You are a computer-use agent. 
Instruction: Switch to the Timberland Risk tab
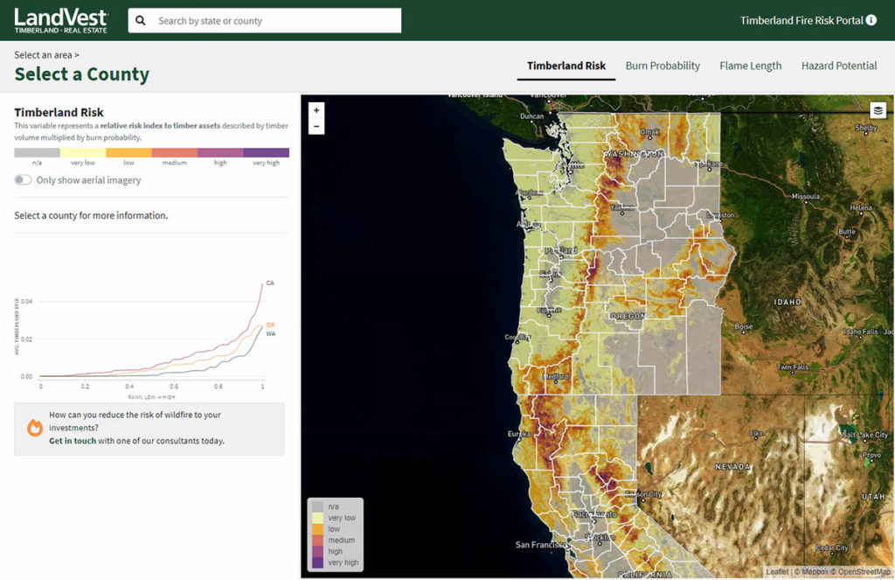566,66
